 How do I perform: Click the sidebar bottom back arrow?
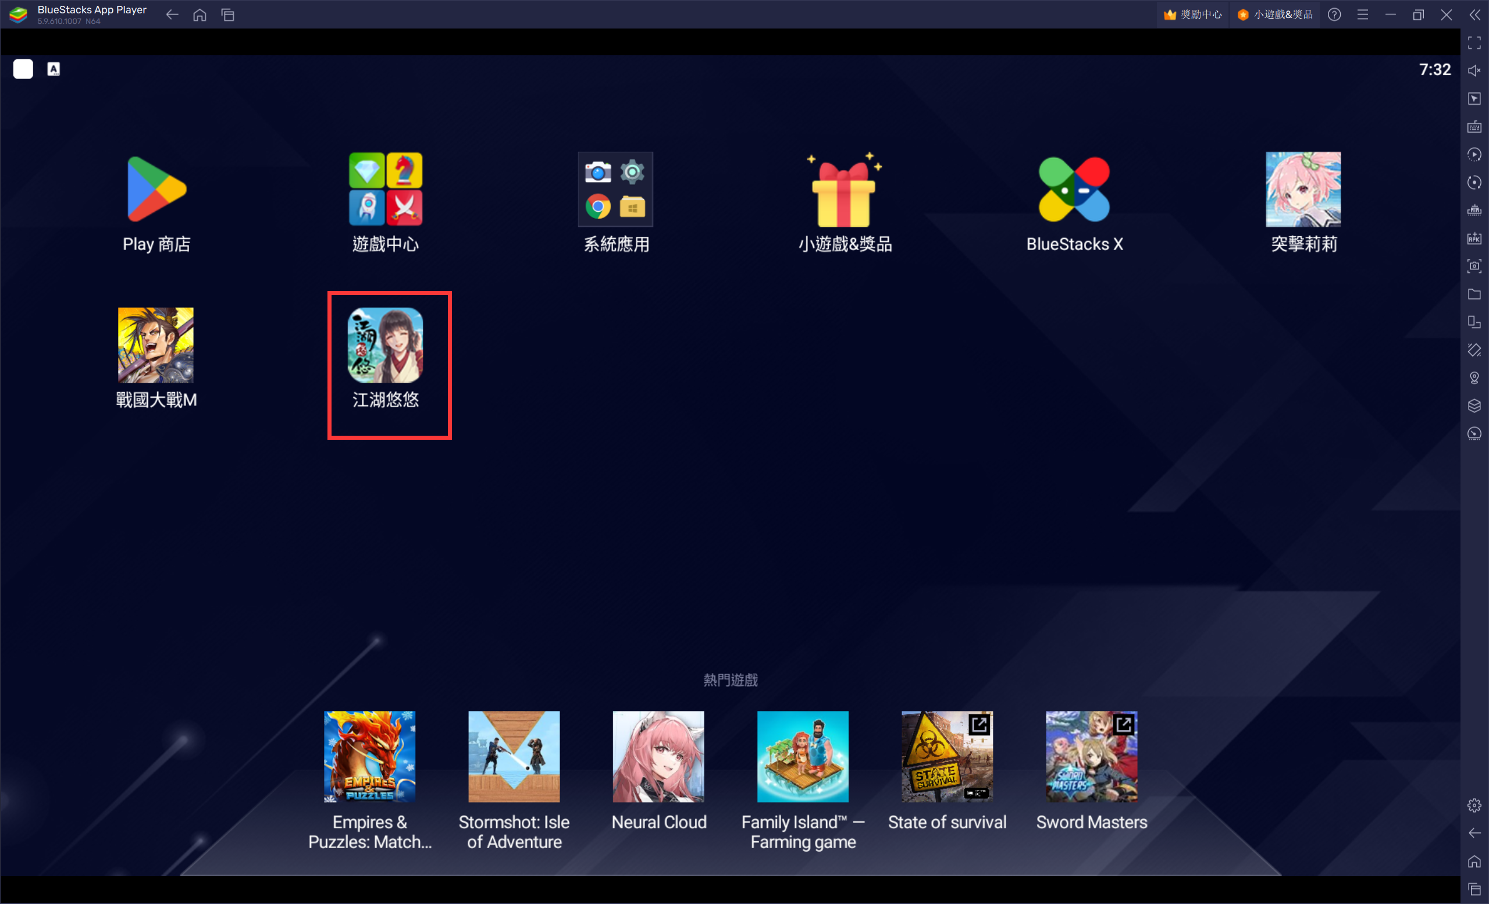(1474, 833)
